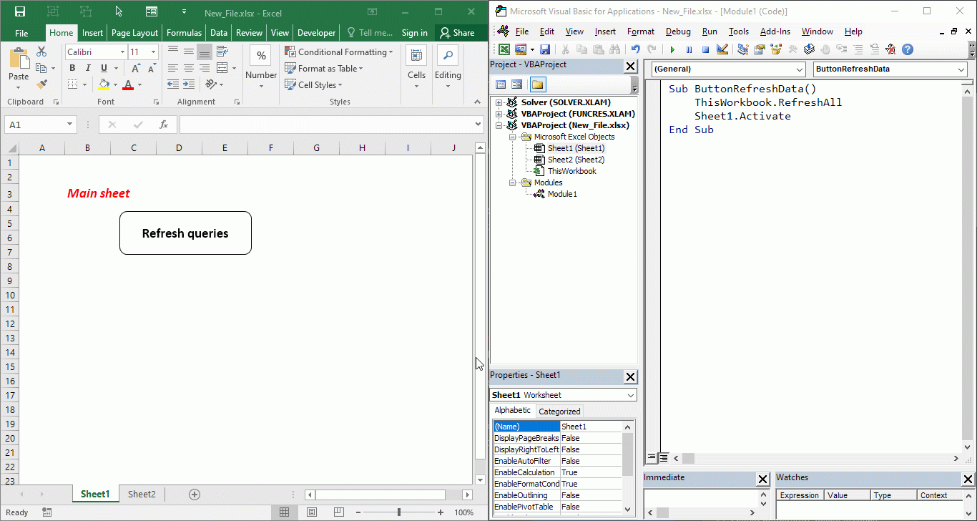
Task: Run the macro with the green play icon
Action: tap(672, 49)
